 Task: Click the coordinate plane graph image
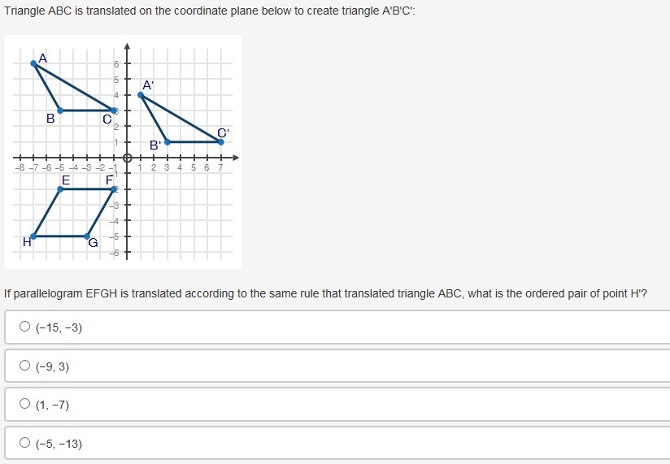click(123, 152)
